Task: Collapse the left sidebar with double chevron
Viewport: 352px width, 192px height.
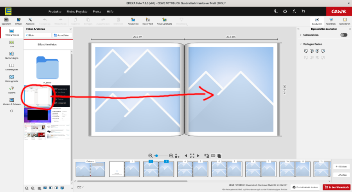Action: [x=12, y=111]
